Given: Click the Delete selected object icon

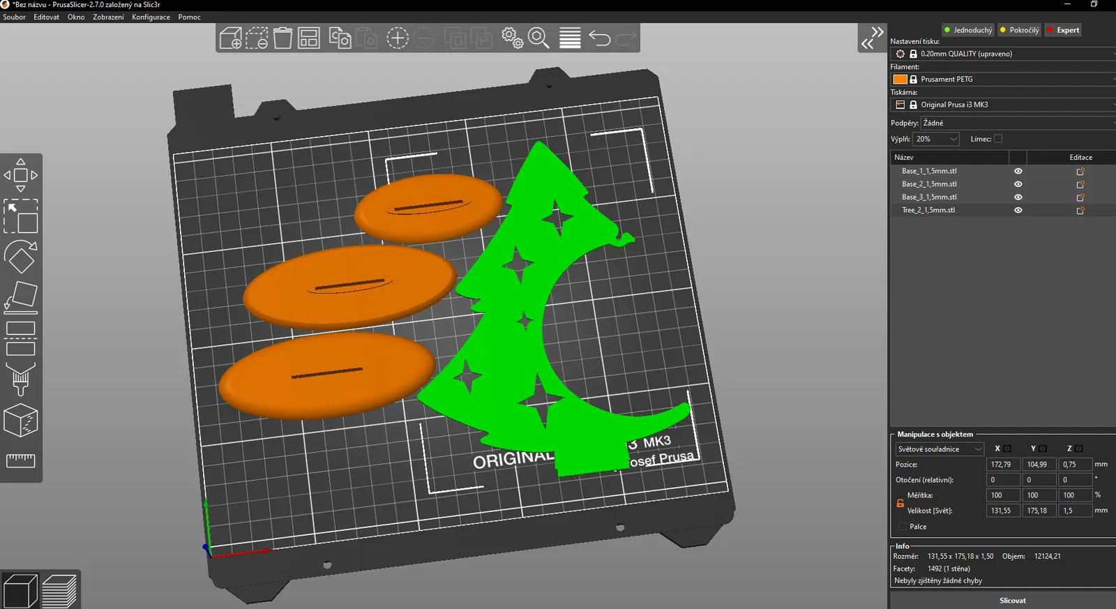Looking at the screenshot, I should click(x=257, y=38).
